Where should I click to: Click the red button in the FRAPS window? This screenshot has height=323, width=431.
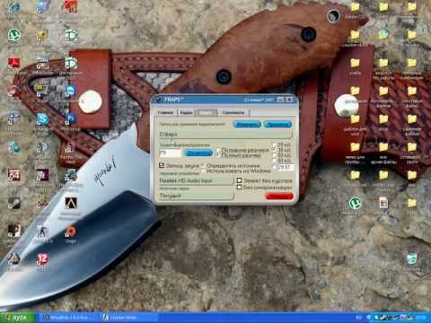(279, 196)
